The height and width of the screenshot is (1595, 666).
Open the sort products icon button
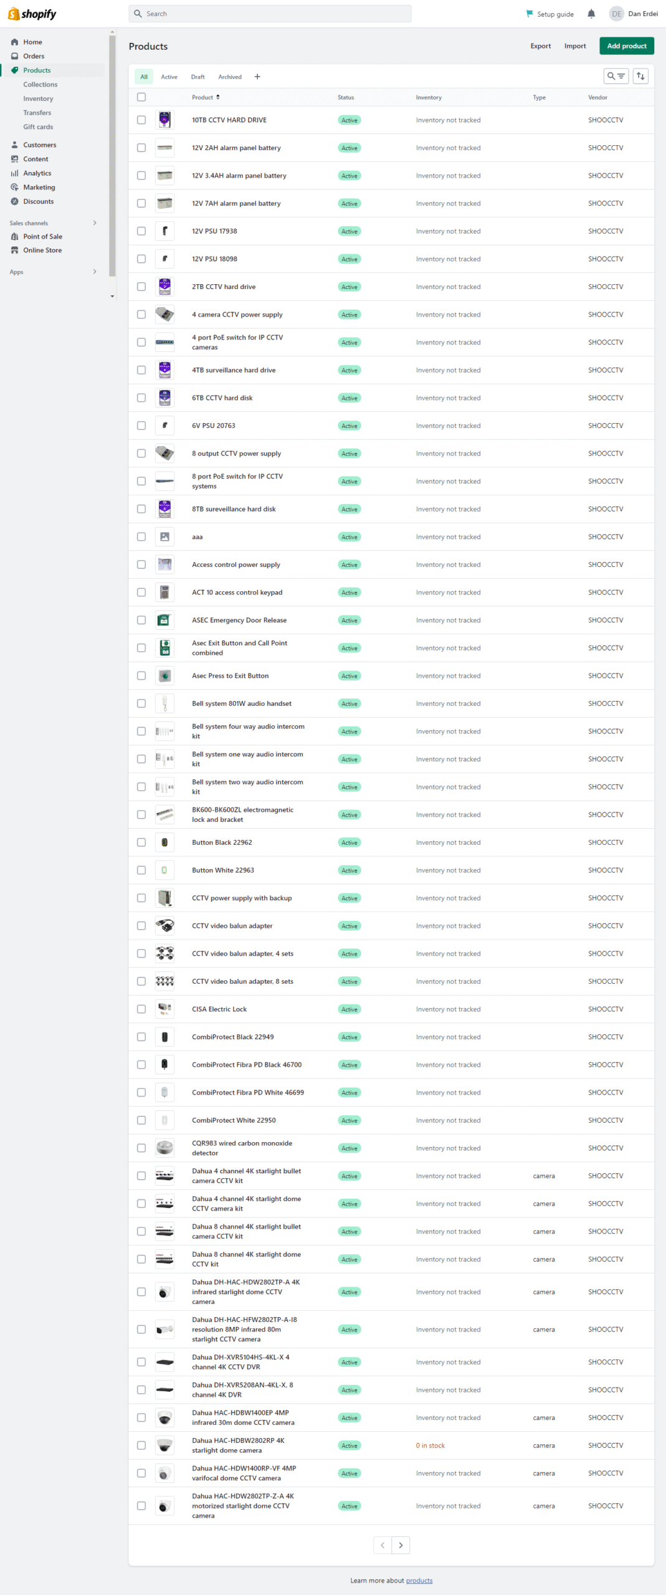pyautogui.click(x=640, y=76)
